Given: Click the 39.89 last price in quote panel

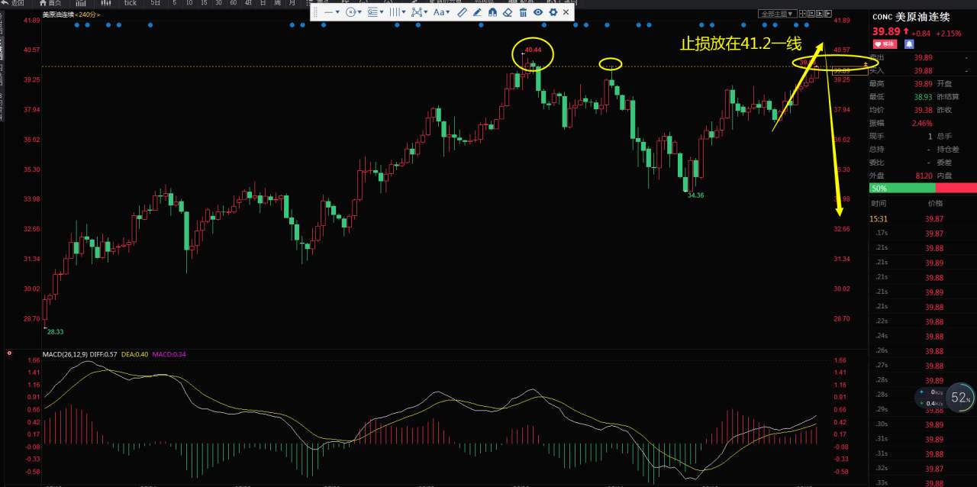Looking at the screenshot, I should tap(886, 31).
